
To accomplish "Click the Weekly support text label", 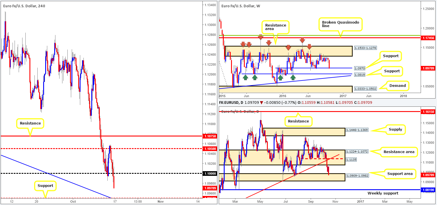I will click(383, 193).
